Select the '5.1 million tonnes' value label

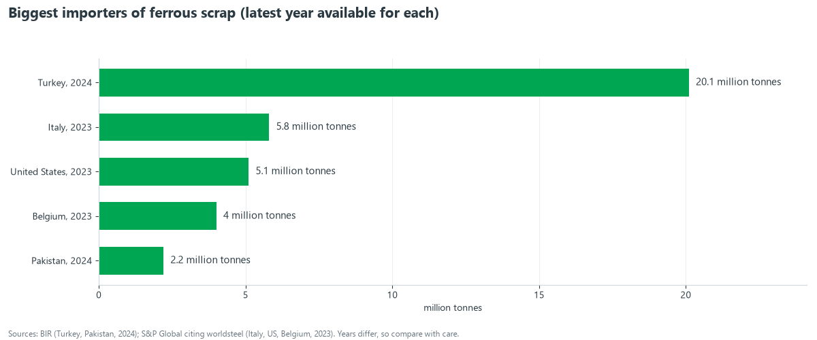(x=295, y=171)
